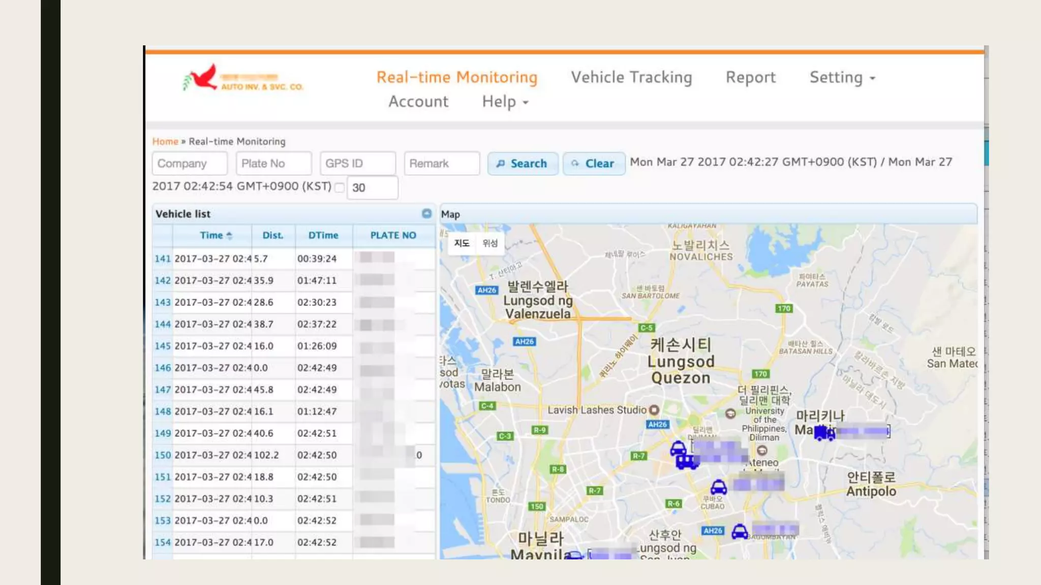Expand the Help dropdown menu
This screenshot has height=585, width=1041.
tap(505, 102)
